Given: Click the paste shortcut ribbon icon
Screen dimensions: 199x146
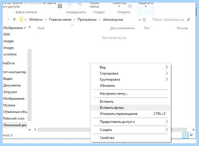Looking at the screenshot, I should 60,6.
